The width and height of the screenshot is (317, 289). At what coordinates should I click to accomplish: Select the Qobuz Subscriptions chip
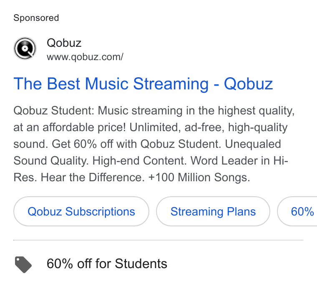click(81, 211)
